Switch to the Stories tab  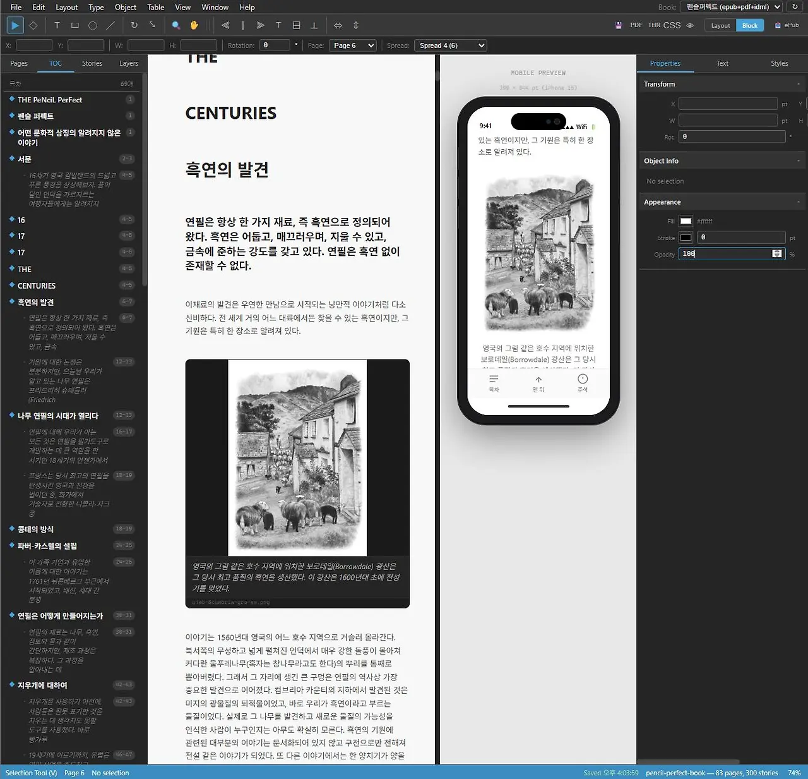(92, 63)
